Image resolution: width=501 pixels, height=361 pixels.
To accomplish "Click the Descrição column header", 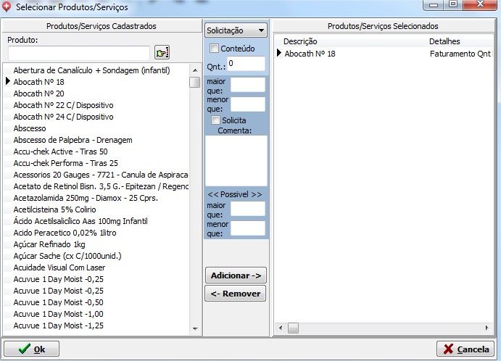I will (300, 41).
